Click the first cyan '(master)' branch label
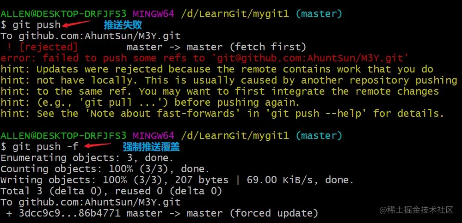462x223 pixels. [319, 14]
